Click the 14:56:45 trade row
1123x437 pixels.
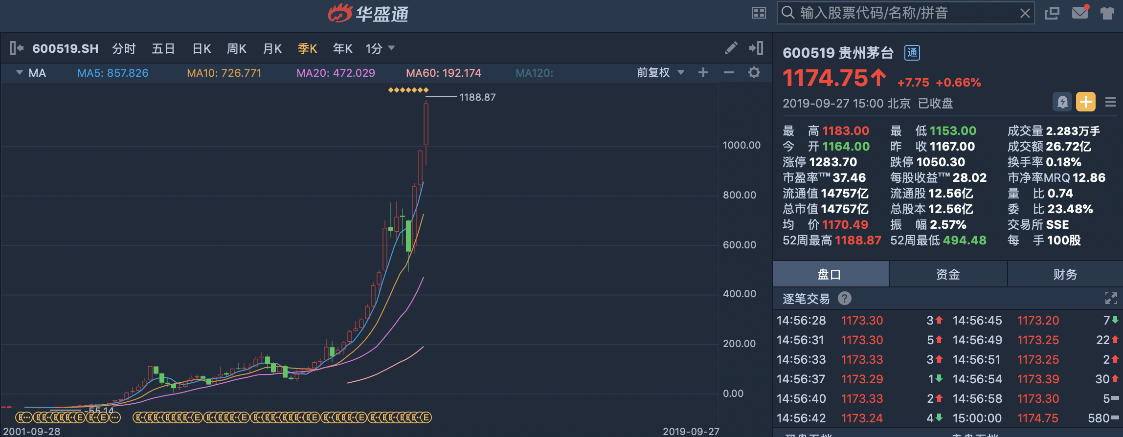pyautogui.click(x=1035, y=321)
